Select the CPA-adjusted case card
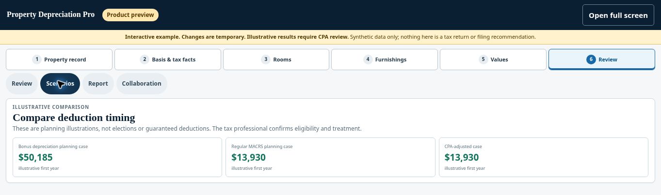 coord(544,157)
